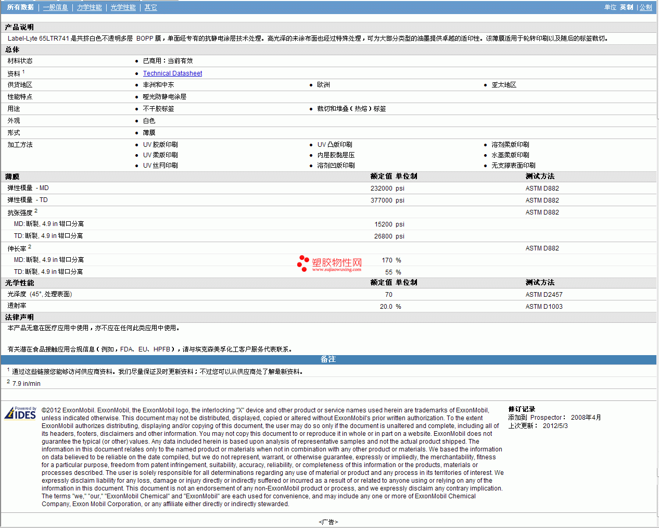Click the 弹性模量 - MD row label
Viewport: 659px width, 528px height.
point(28,188)
